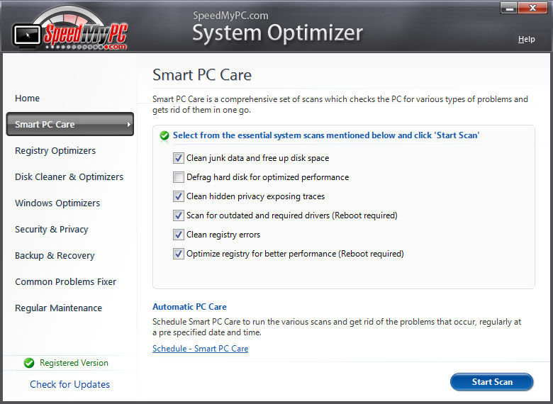Select Smart PC Care sidebar item

69,124
